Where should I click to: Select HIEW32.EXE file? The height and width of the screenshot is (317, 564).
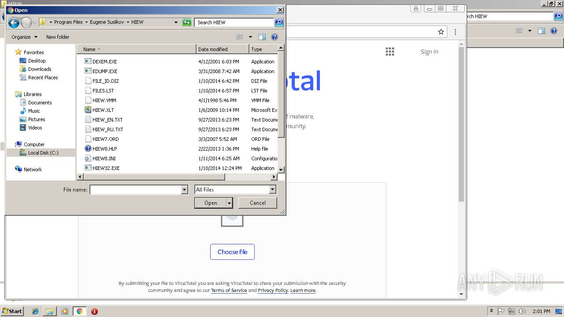106,168
